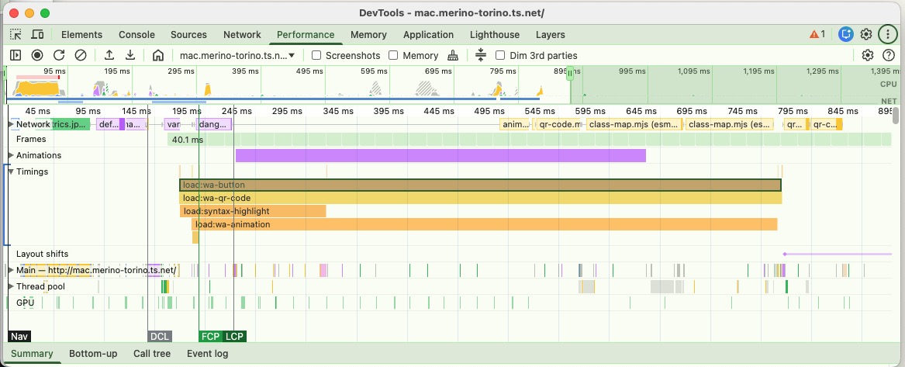Click the GPU track label

[26, 303]
